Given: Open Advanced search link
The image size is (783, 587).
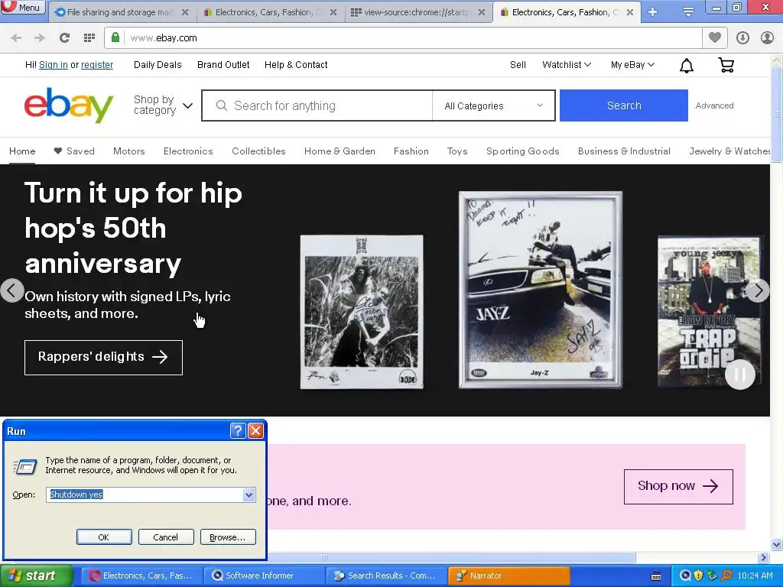Looking at the screenshot, I should point(715,105).
